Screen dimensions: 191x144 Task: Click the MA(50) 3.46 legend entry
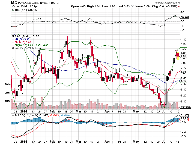pos(22,39)
